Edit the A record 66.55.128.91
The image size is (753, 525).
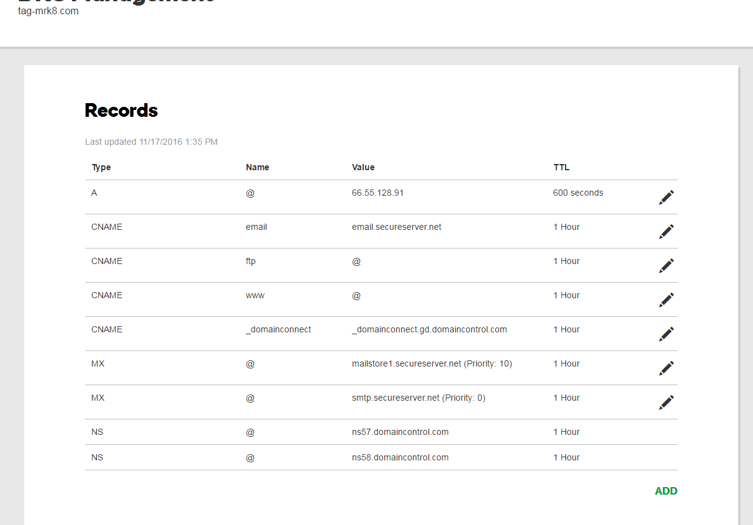click(x=666, y=198)
